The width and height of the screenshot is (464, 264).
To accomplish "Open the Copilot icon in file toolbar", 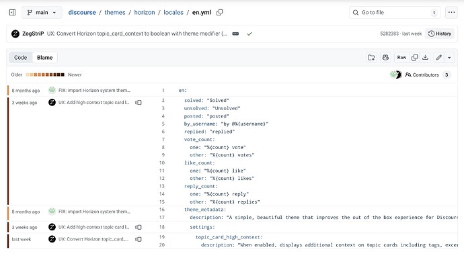I will [385, 58].
